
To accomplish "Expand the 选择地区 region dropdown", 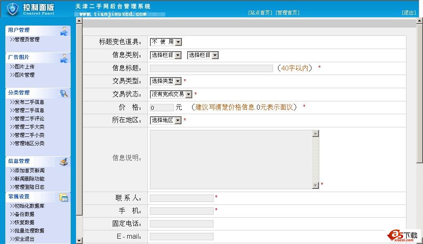I will pos(178,120).
